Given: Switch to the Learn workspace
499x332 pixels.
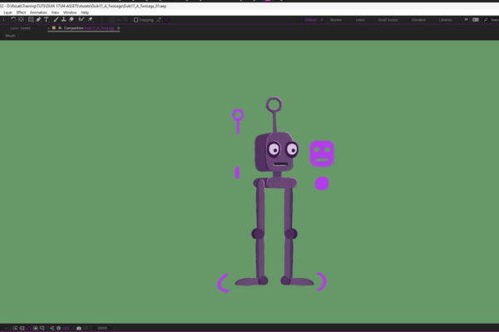Looking at the screenshot, I should click(360, 19).
